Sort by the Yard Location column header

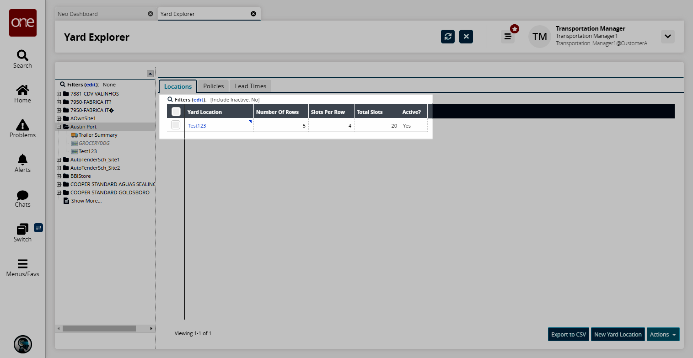[219, 112]
